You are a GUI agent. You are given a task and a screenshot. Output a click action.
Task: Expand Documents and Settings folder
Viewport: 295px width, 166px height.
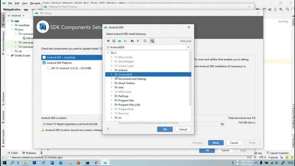click(x=112, y=79)
